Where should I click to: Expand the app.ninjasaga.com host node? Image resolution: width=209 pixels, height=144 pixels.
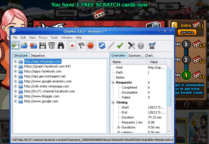click(16, 61)
